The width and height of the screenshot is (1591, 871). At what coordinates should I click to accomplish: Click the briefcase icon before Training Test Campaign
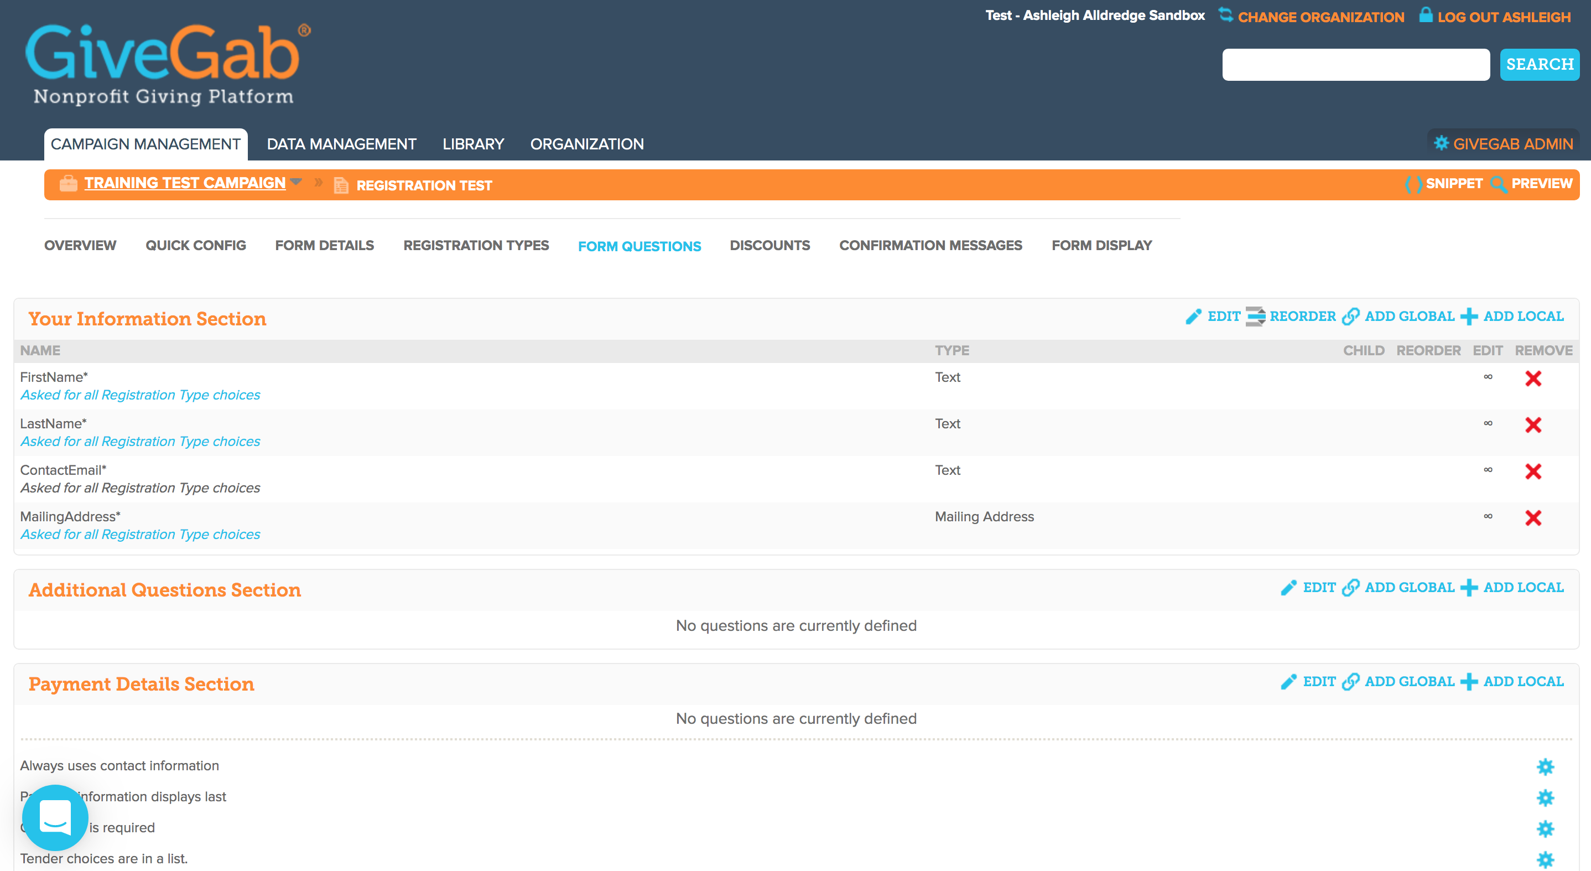[x=68, y=184]
